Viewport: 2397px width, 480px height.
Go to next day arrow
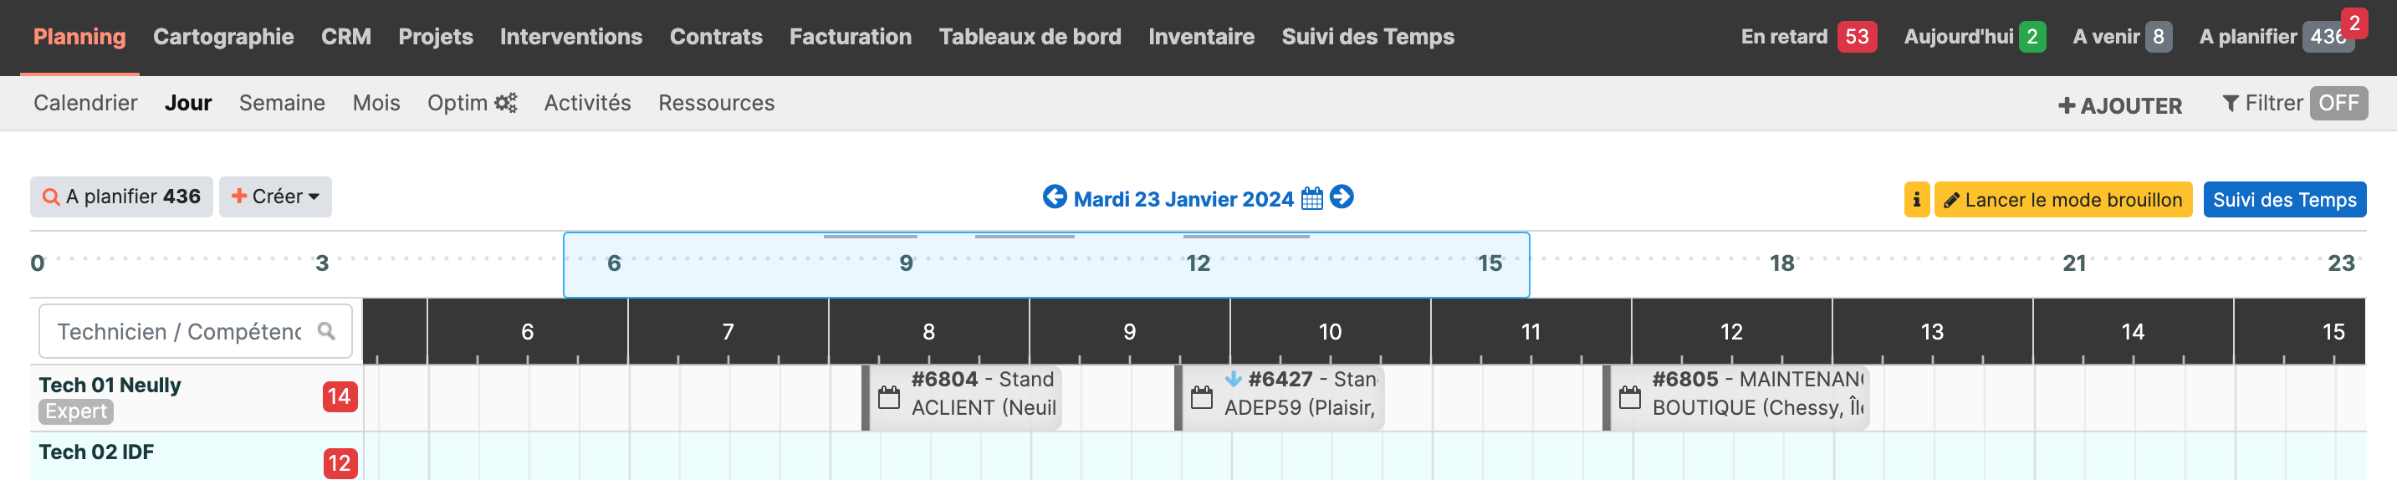(1342, 197)
